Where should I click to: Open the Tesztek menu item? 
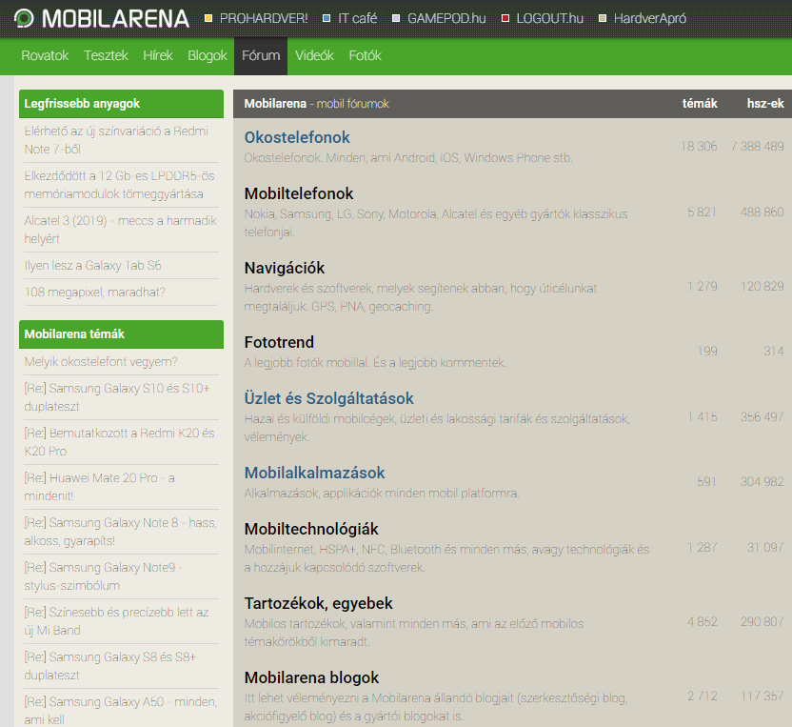point(106,55)
